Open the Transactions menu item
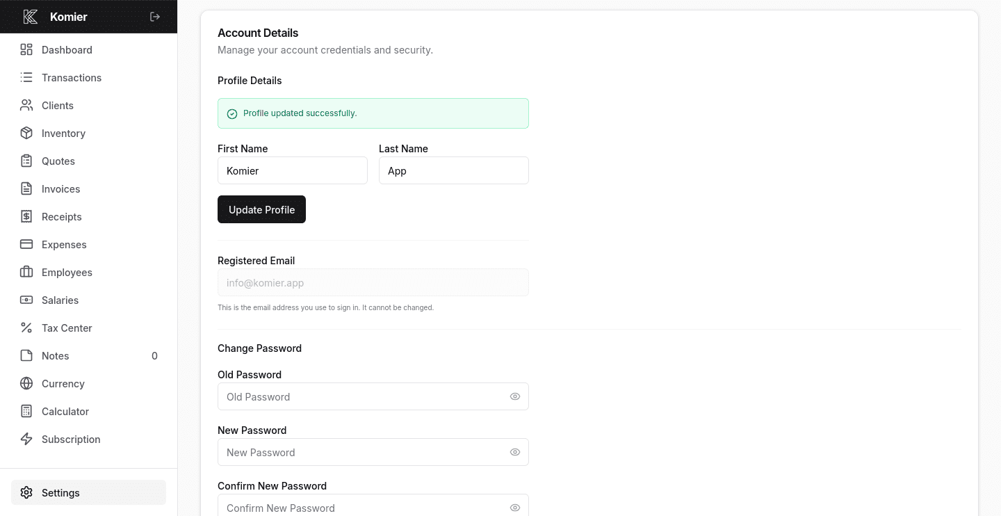Image resolution: width=1001 pixels, height=516 pixels. (71, 78)
